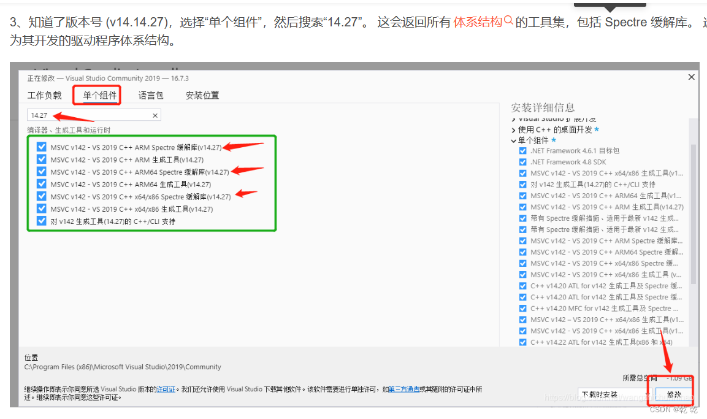Screen dimensions: 707x419
Task: Uncheck ARM 生成工具(v14.27) in installation details
Action: click(x=522, y=207)
